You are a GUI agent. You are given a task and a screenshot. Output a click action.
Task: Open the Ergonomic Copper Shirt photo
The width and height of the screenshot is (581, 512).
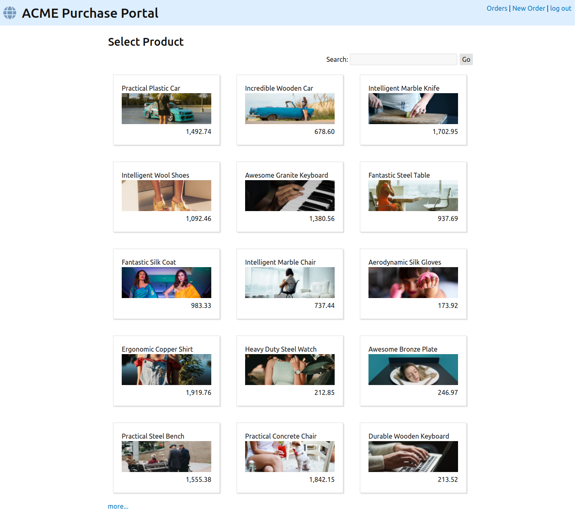(x=166, y=369)
